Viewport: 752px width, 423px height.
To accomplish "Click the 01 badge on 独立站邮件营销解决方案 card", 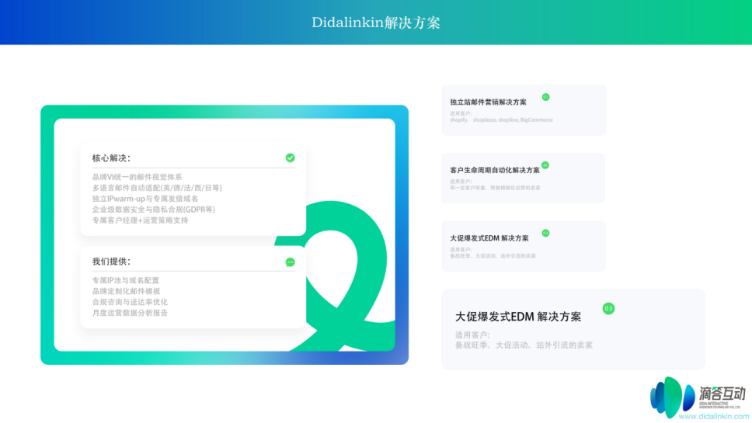I will pyautogui.click(x=546, y=97).
